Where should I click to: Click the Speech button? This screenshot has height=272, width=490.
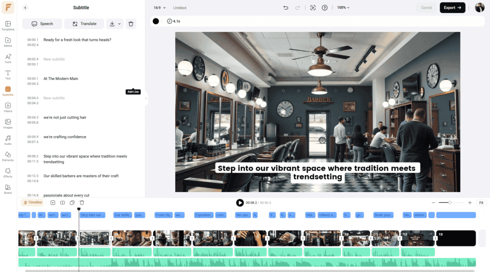42,24
